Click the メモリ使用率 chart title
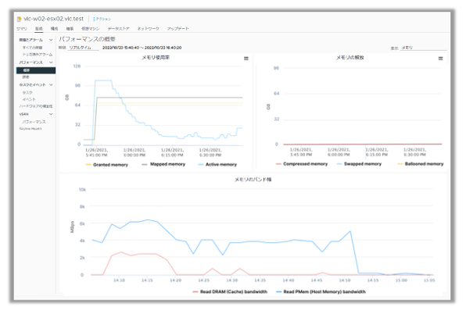The height and width of the screenshot is (314, 466). [x=156, y=58]
